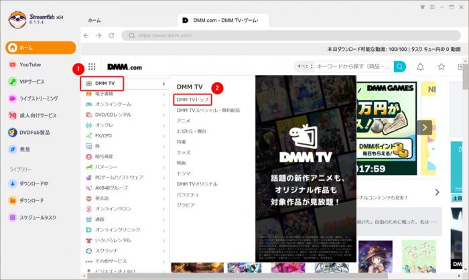Switch to the ホーム tab

(94, 20)
